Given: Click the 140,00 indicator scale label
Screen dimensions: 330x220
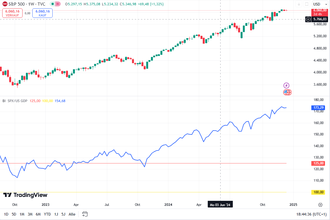Looking at the screenshot, I should (x=318, y=146).
